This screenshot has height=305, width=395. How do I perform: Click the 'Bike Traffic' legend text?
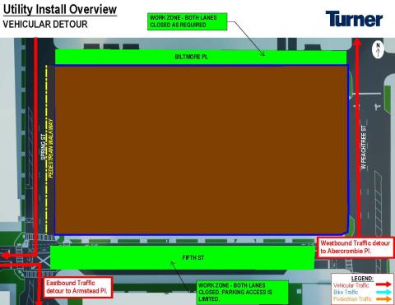click(x=346, y=292)
